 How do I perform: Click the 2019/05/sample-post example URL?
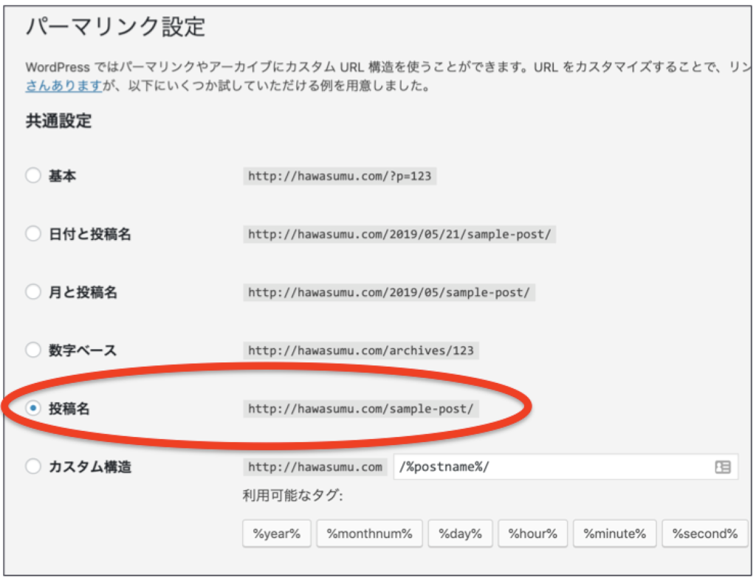tap(389, 292)
